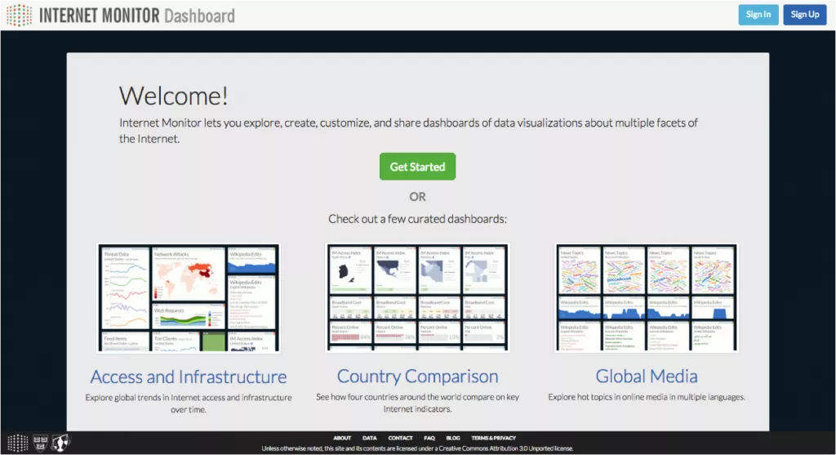The height and width of the screenshot is (455, 836).
Task: Select the CONTACT footer link
Action: tap(400, 438)
